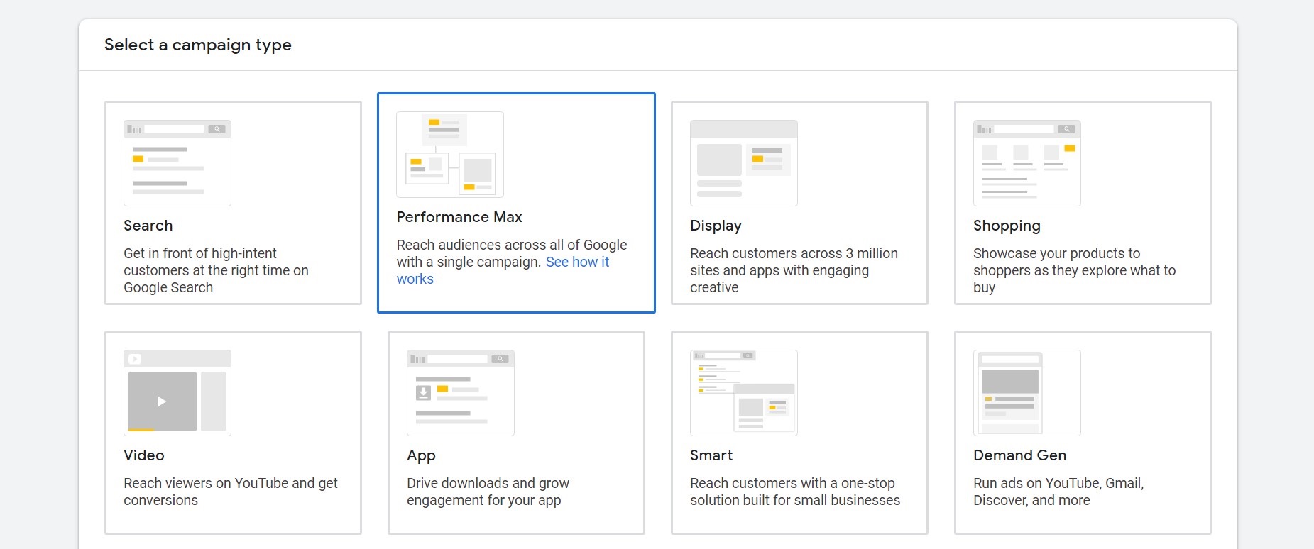Click the Demand Gen illustration icon
The width and height of the screenshot is (1314, 549).
pyautogui.click(x=1027, y=393)
